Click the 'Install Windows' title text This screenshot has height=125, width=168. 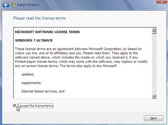coord(28,5)
